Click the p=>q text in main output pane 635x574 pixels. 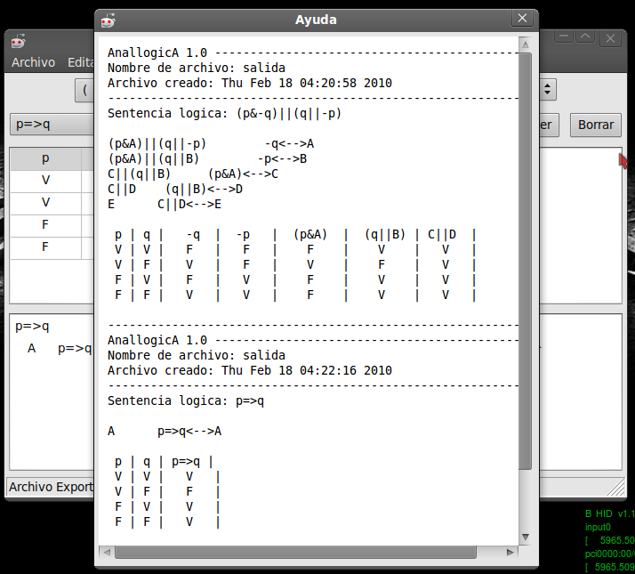point(32,327)
